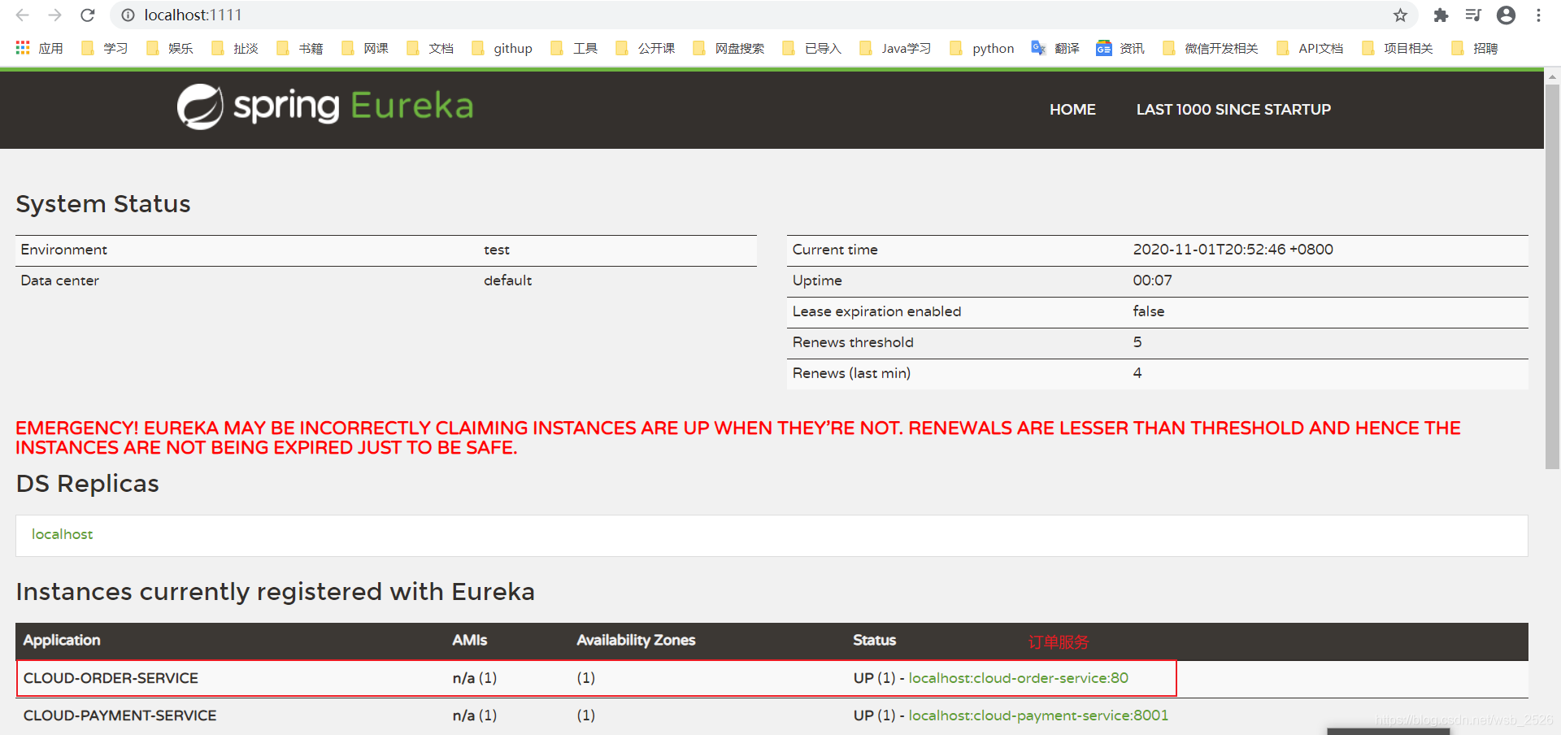Open the 微信开发相关 bookmark folder
The width and height of the screenshot is (1561, 735).
pos(1211,48)
